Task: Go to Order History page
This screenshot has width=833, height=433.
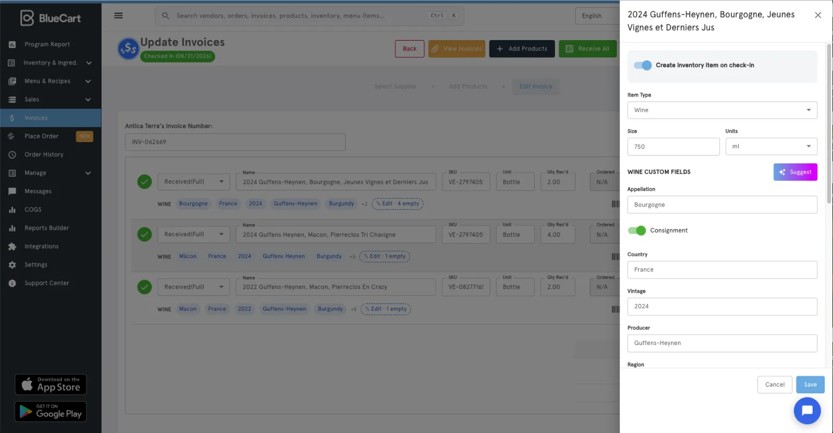Action: (44, 155)
